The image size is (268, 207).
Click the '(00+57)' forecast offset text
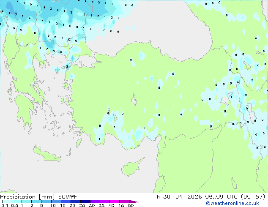[253, 197]
